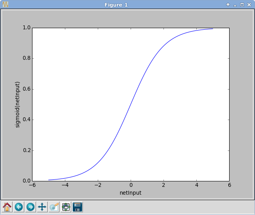255x215 pixels.
Task: Click the 0.8 y-axis tick label
Action: 27,58
